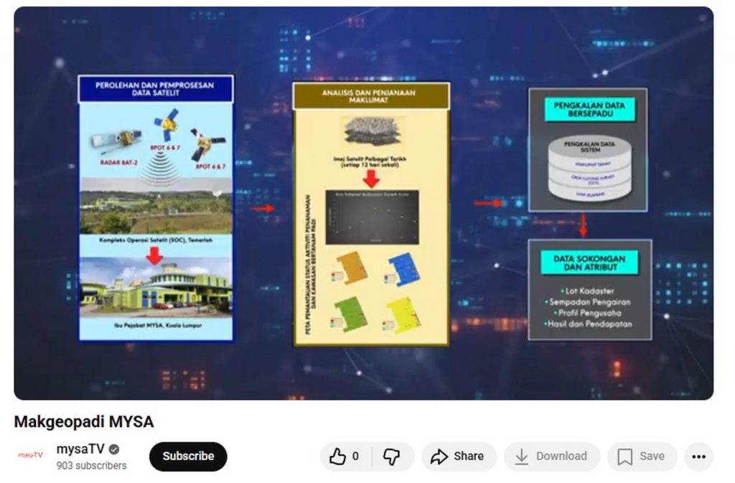Click the mysaTV channel name link

pos(80,449)
